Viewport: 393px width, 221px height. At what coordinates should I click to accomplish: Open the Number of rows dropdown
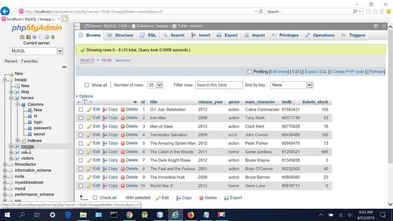coord(155,85)
